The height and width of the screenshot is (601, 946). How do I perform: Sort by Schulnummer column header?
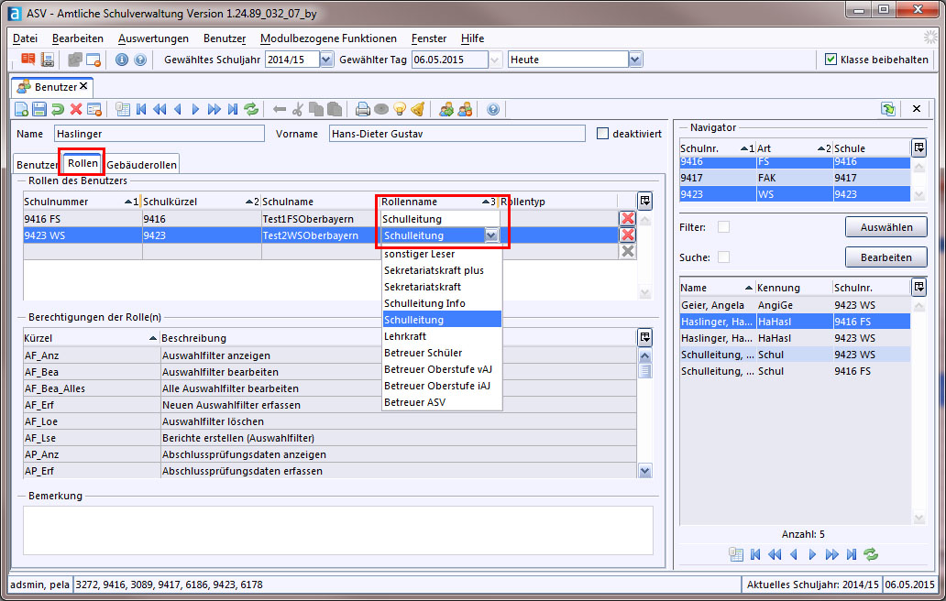pyautogui.click(x=82, y=202)
